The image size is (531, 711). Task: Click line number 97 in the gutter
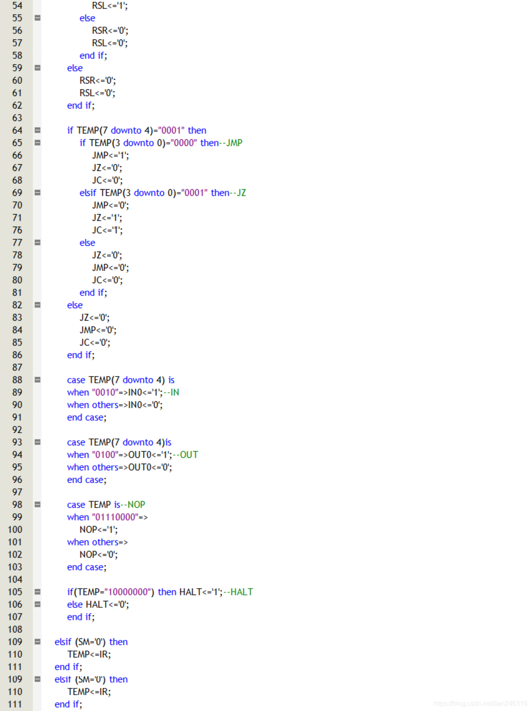click(17, 492)
